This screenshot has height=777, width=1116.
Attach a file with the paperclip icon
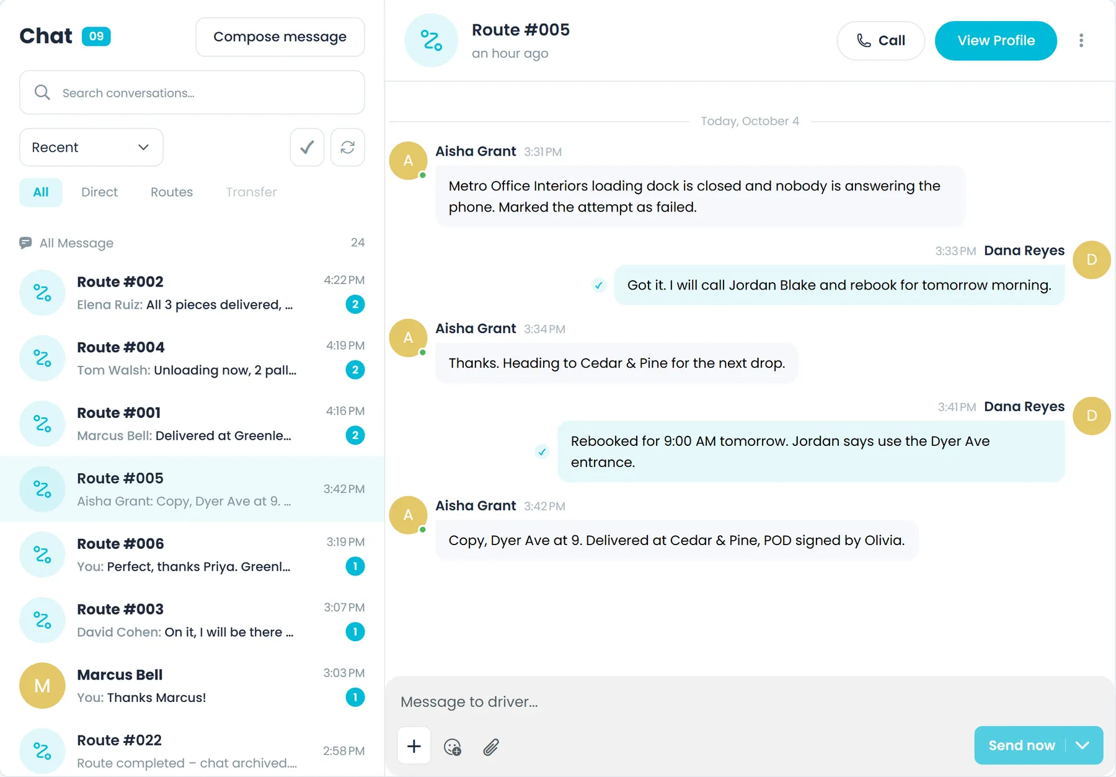point(491,747)
